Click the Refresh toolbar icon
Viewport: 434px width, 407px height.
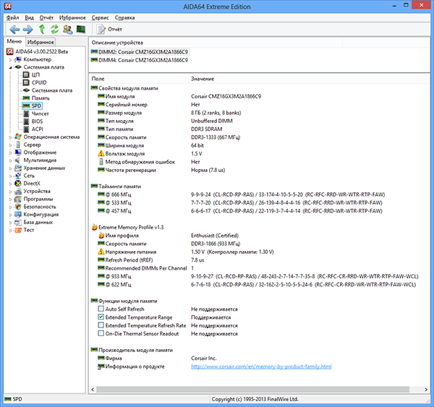point(54,29)
